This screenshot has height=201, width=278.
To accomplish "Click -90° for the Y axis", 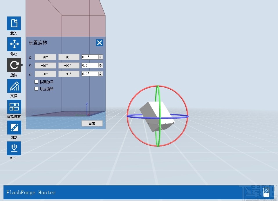I will coord(68,65).
